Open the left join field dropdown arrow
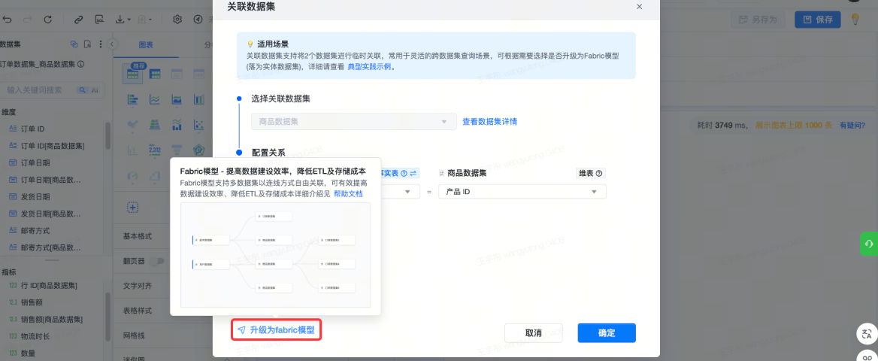 tap(409, 192)
